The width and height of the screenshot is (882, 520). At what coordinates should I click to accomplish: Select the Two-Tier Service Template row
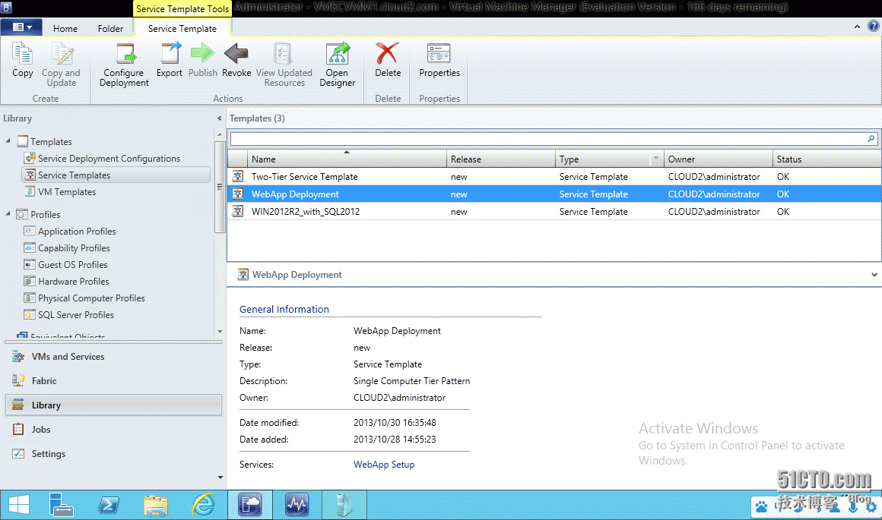554,176
